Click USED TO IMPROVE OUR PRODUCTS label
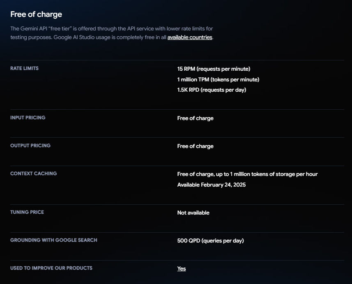 (x=51, y=268)
